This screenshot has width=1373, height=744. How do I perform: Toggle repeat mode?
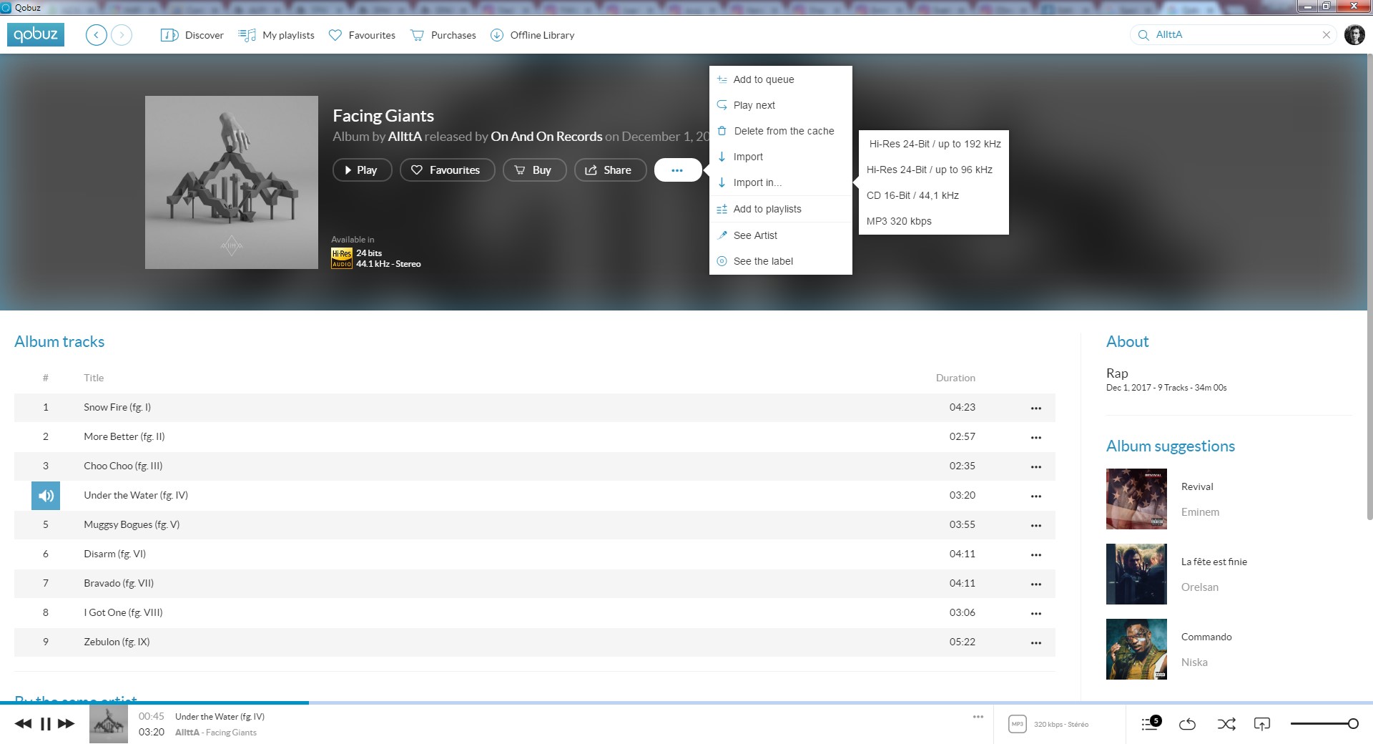1188,724
